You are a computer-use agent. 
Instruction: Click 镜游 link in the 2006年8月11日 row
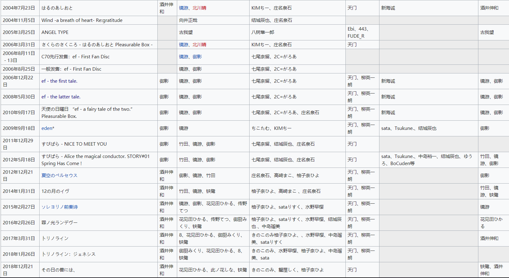pyautogui.click(x=183, y=57)
